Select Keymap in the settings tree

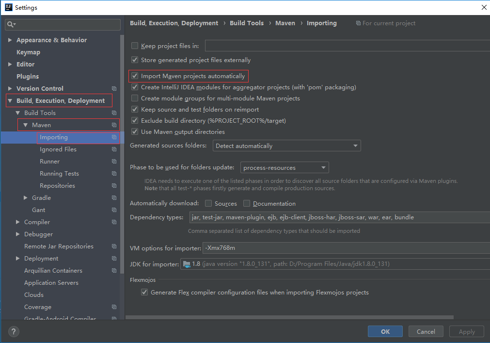tap(29, 52)
